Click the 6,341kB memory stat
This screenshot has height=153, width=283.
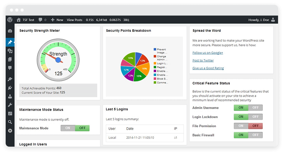pos(102,20)
